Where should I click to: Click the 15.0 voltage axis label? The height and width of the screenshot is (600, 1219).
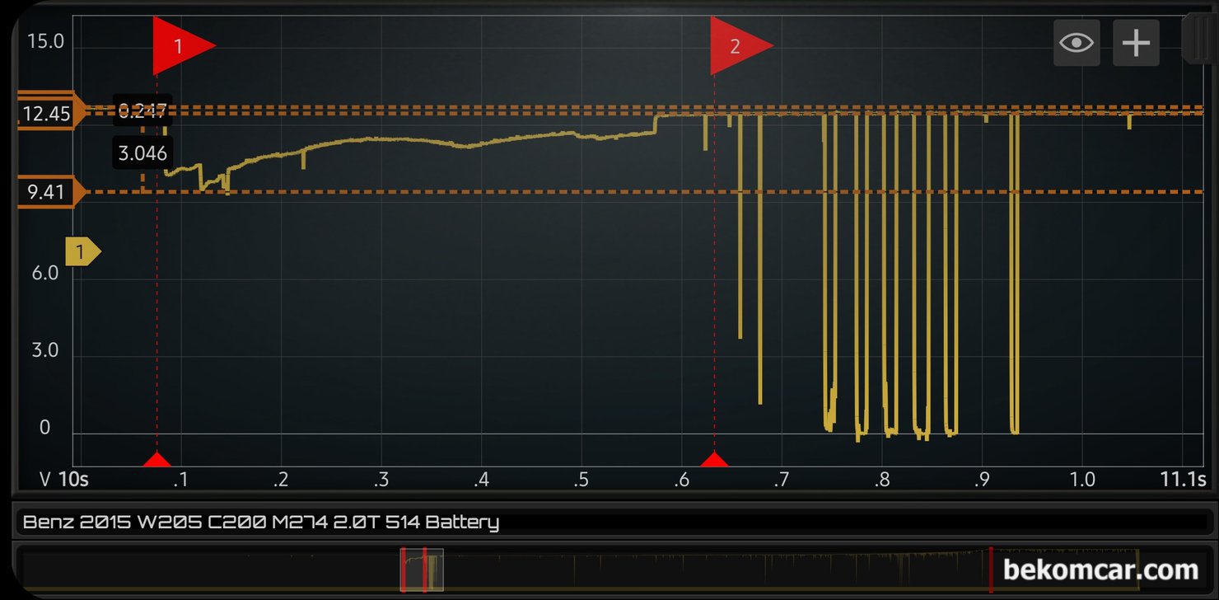click(x=45, y=40)
